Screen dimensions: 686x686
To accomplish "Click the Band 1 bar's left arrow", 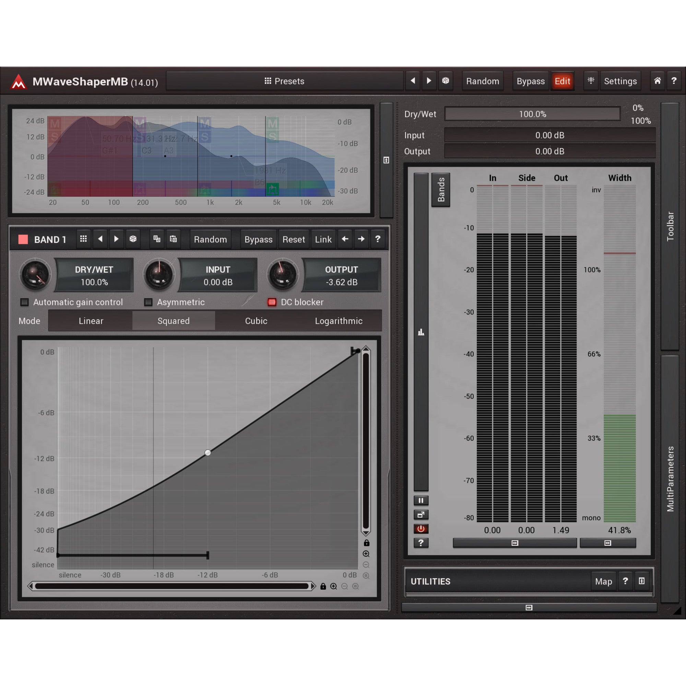I will tap(345, 239).
